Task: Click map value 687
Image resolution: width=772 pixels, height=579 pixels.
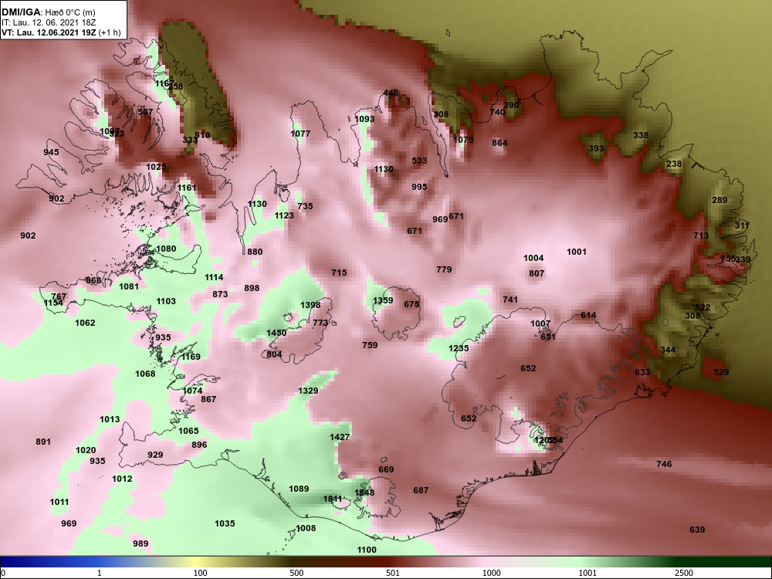Action: pos(421,490)
